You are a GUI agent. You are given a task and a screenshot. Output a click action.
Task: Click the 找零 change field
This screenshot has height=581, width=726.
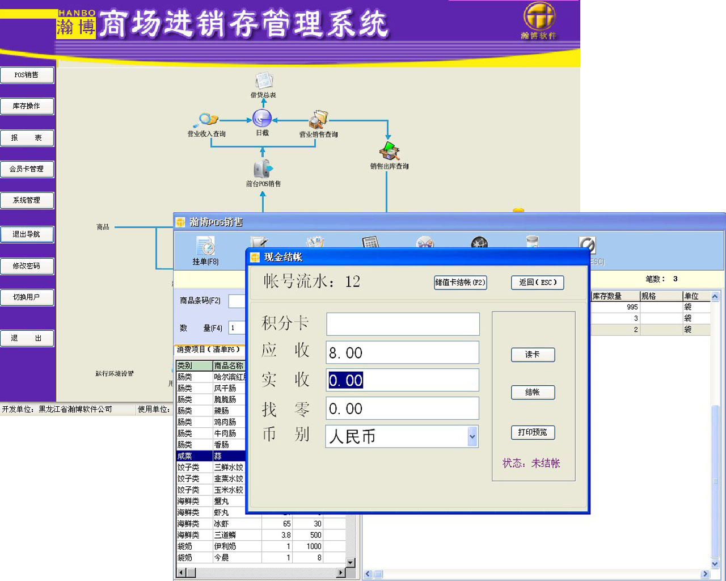pyautogui.click(x=403, y=409)
